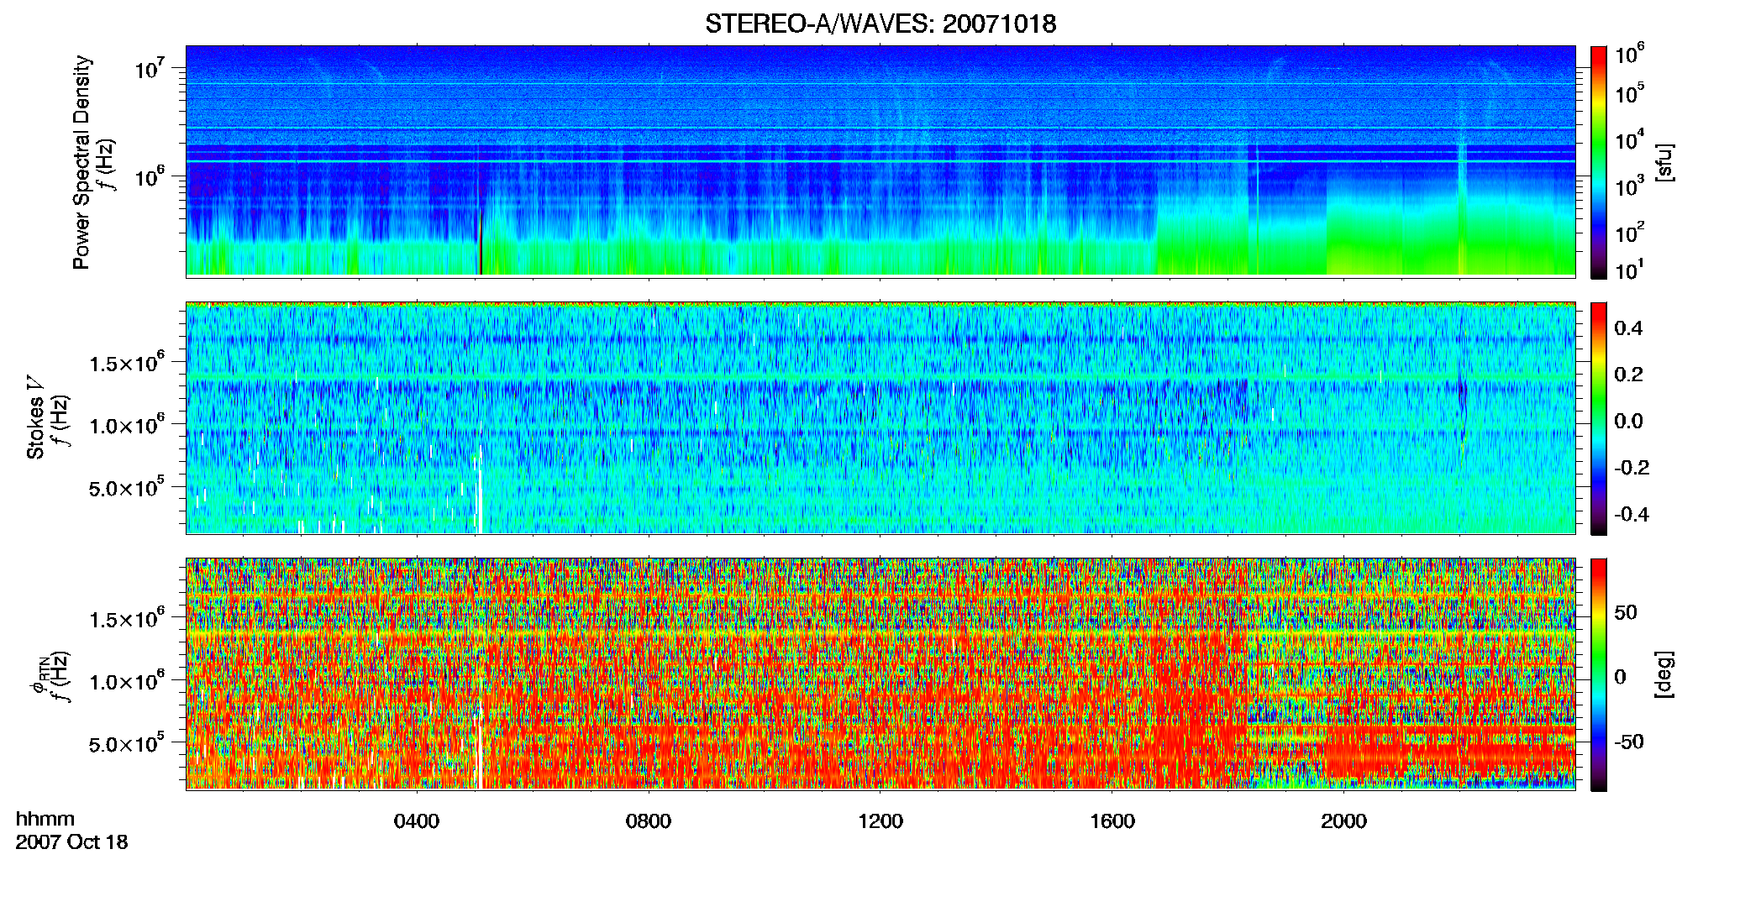Click the -50 label on angle colorbar
The image size is (1761, 907).
coord(1629,742)
